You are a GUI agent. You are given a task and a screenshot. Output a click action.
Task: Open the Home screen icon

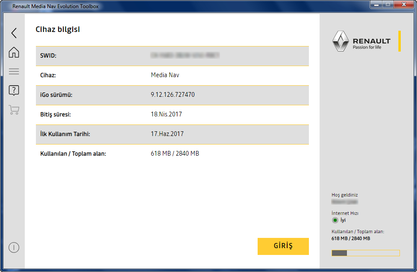pyautogui.click(x=14, y=52)
